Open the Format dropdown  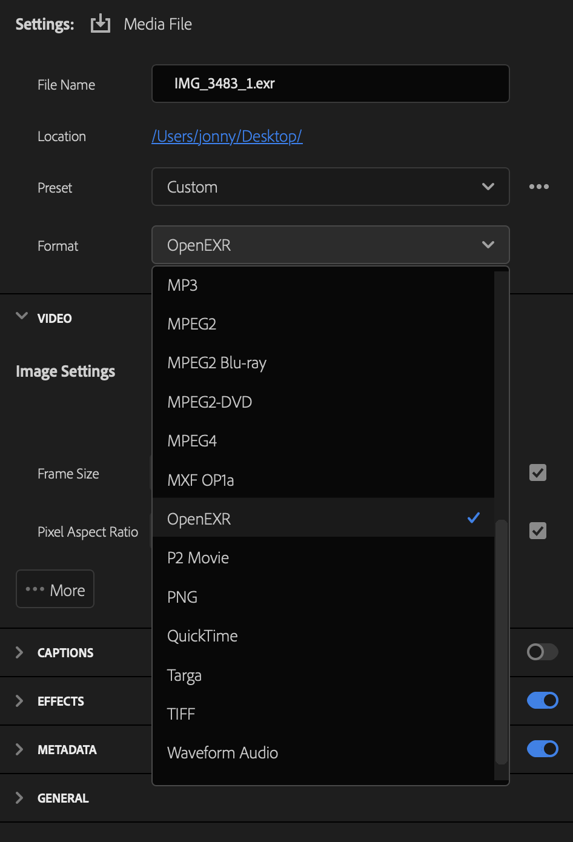331,245
